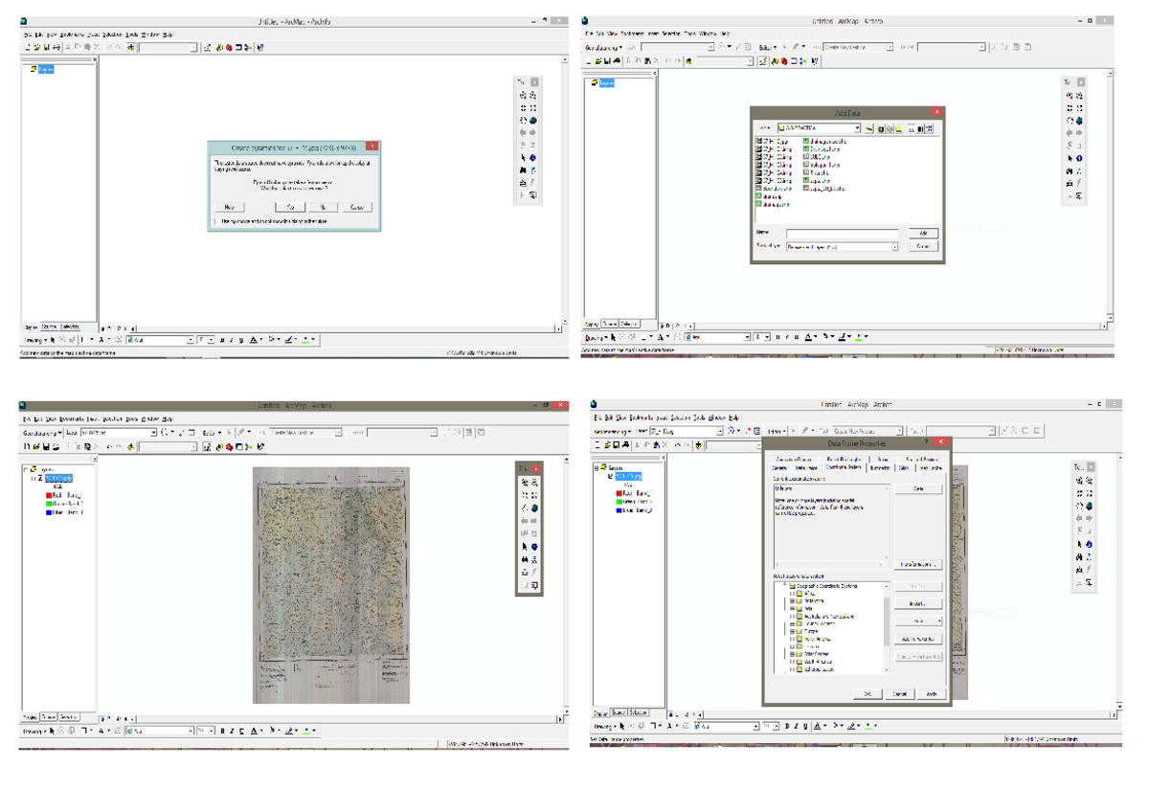Click the red color swatch for Band_1
Screen dimensions: 1149x812
click(49, 495)
